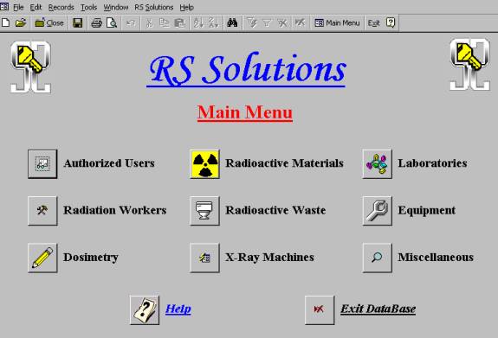Open Laboratories via the molecule icon
498x338 pixels.
(377, 164)
